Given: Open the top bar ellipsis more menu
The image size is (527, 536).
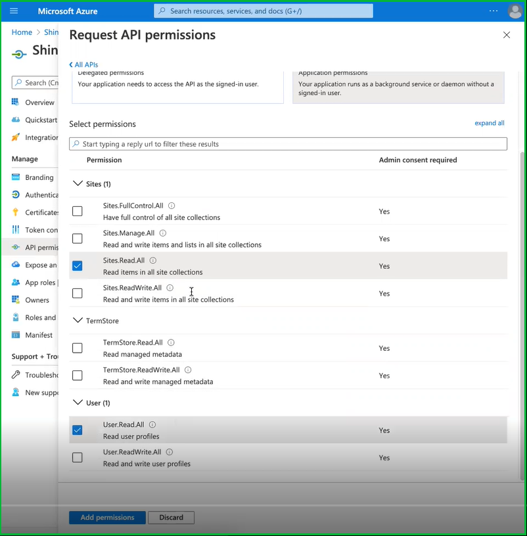Looking at the screenshot, I should 493,11.
